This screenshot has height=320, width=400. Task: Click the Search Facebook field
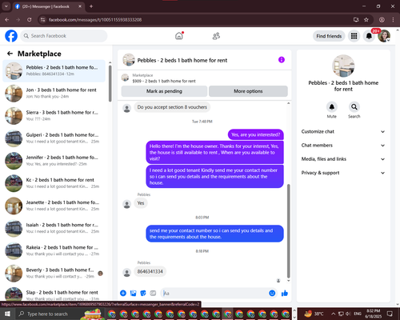point(64,36)
